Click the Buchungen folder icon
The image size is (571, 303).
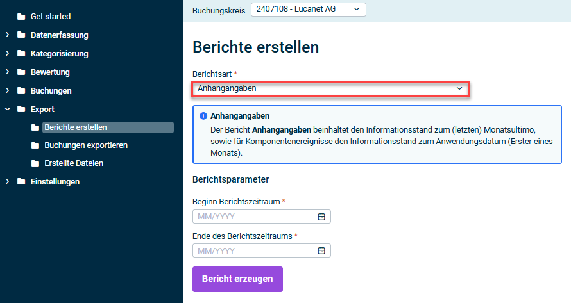[x=21, y=90]
